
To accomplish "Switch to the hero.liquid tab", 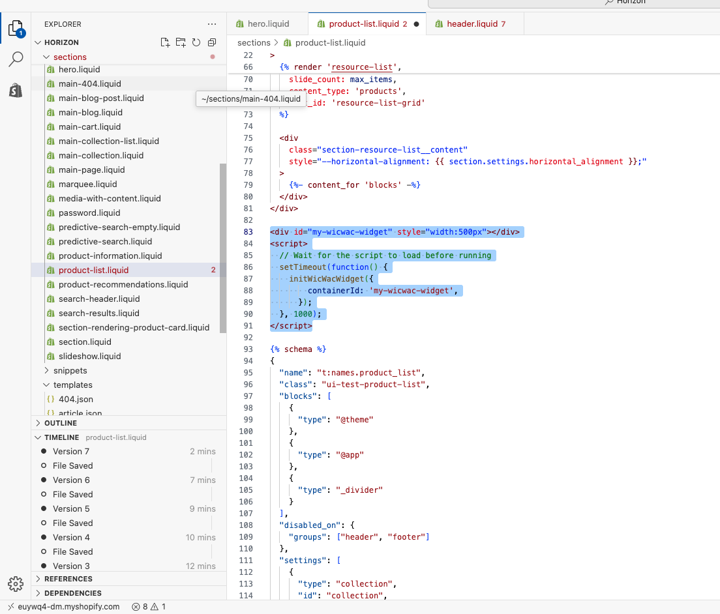I will pos(267,24).
